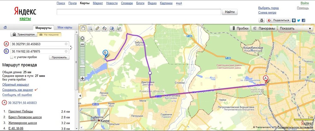Viewport: 315px width, 131px height.
Task: Select the ruler distance tool
Action: click(x=97, y=29)
